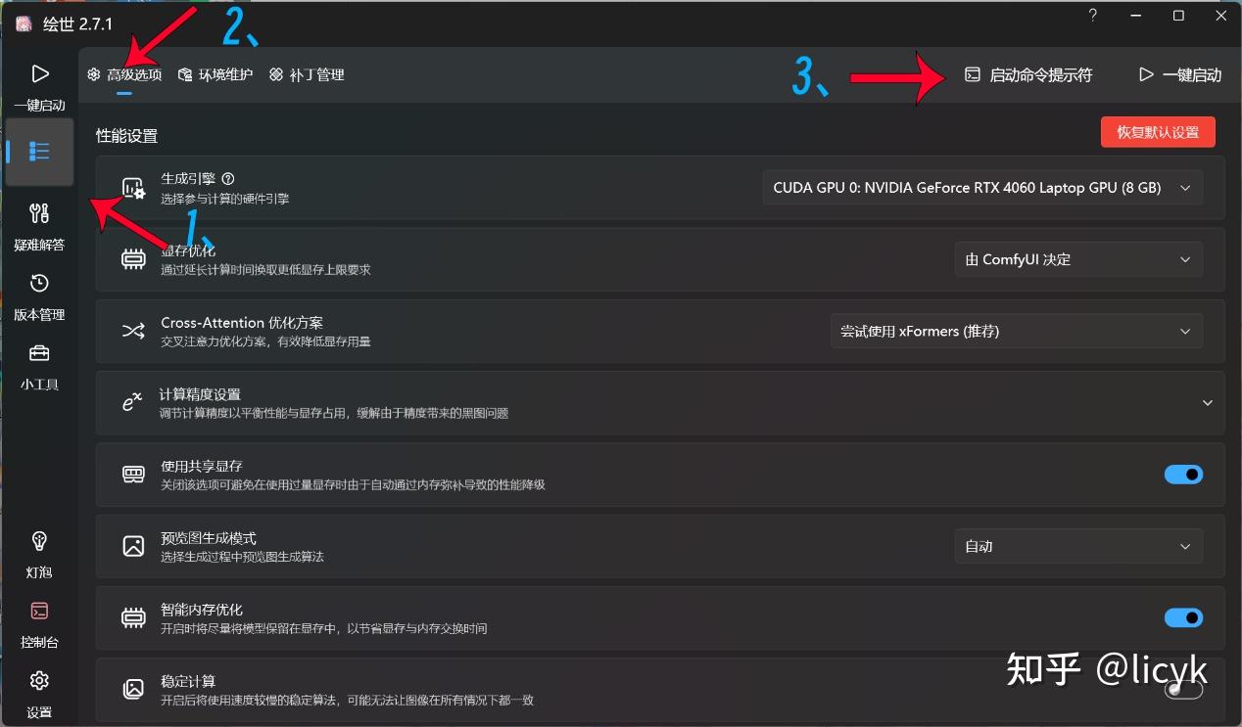Select the 一键启动 play icon in sidebar
The height and width of the screenshot is (727, 1242).
[39, 72]
